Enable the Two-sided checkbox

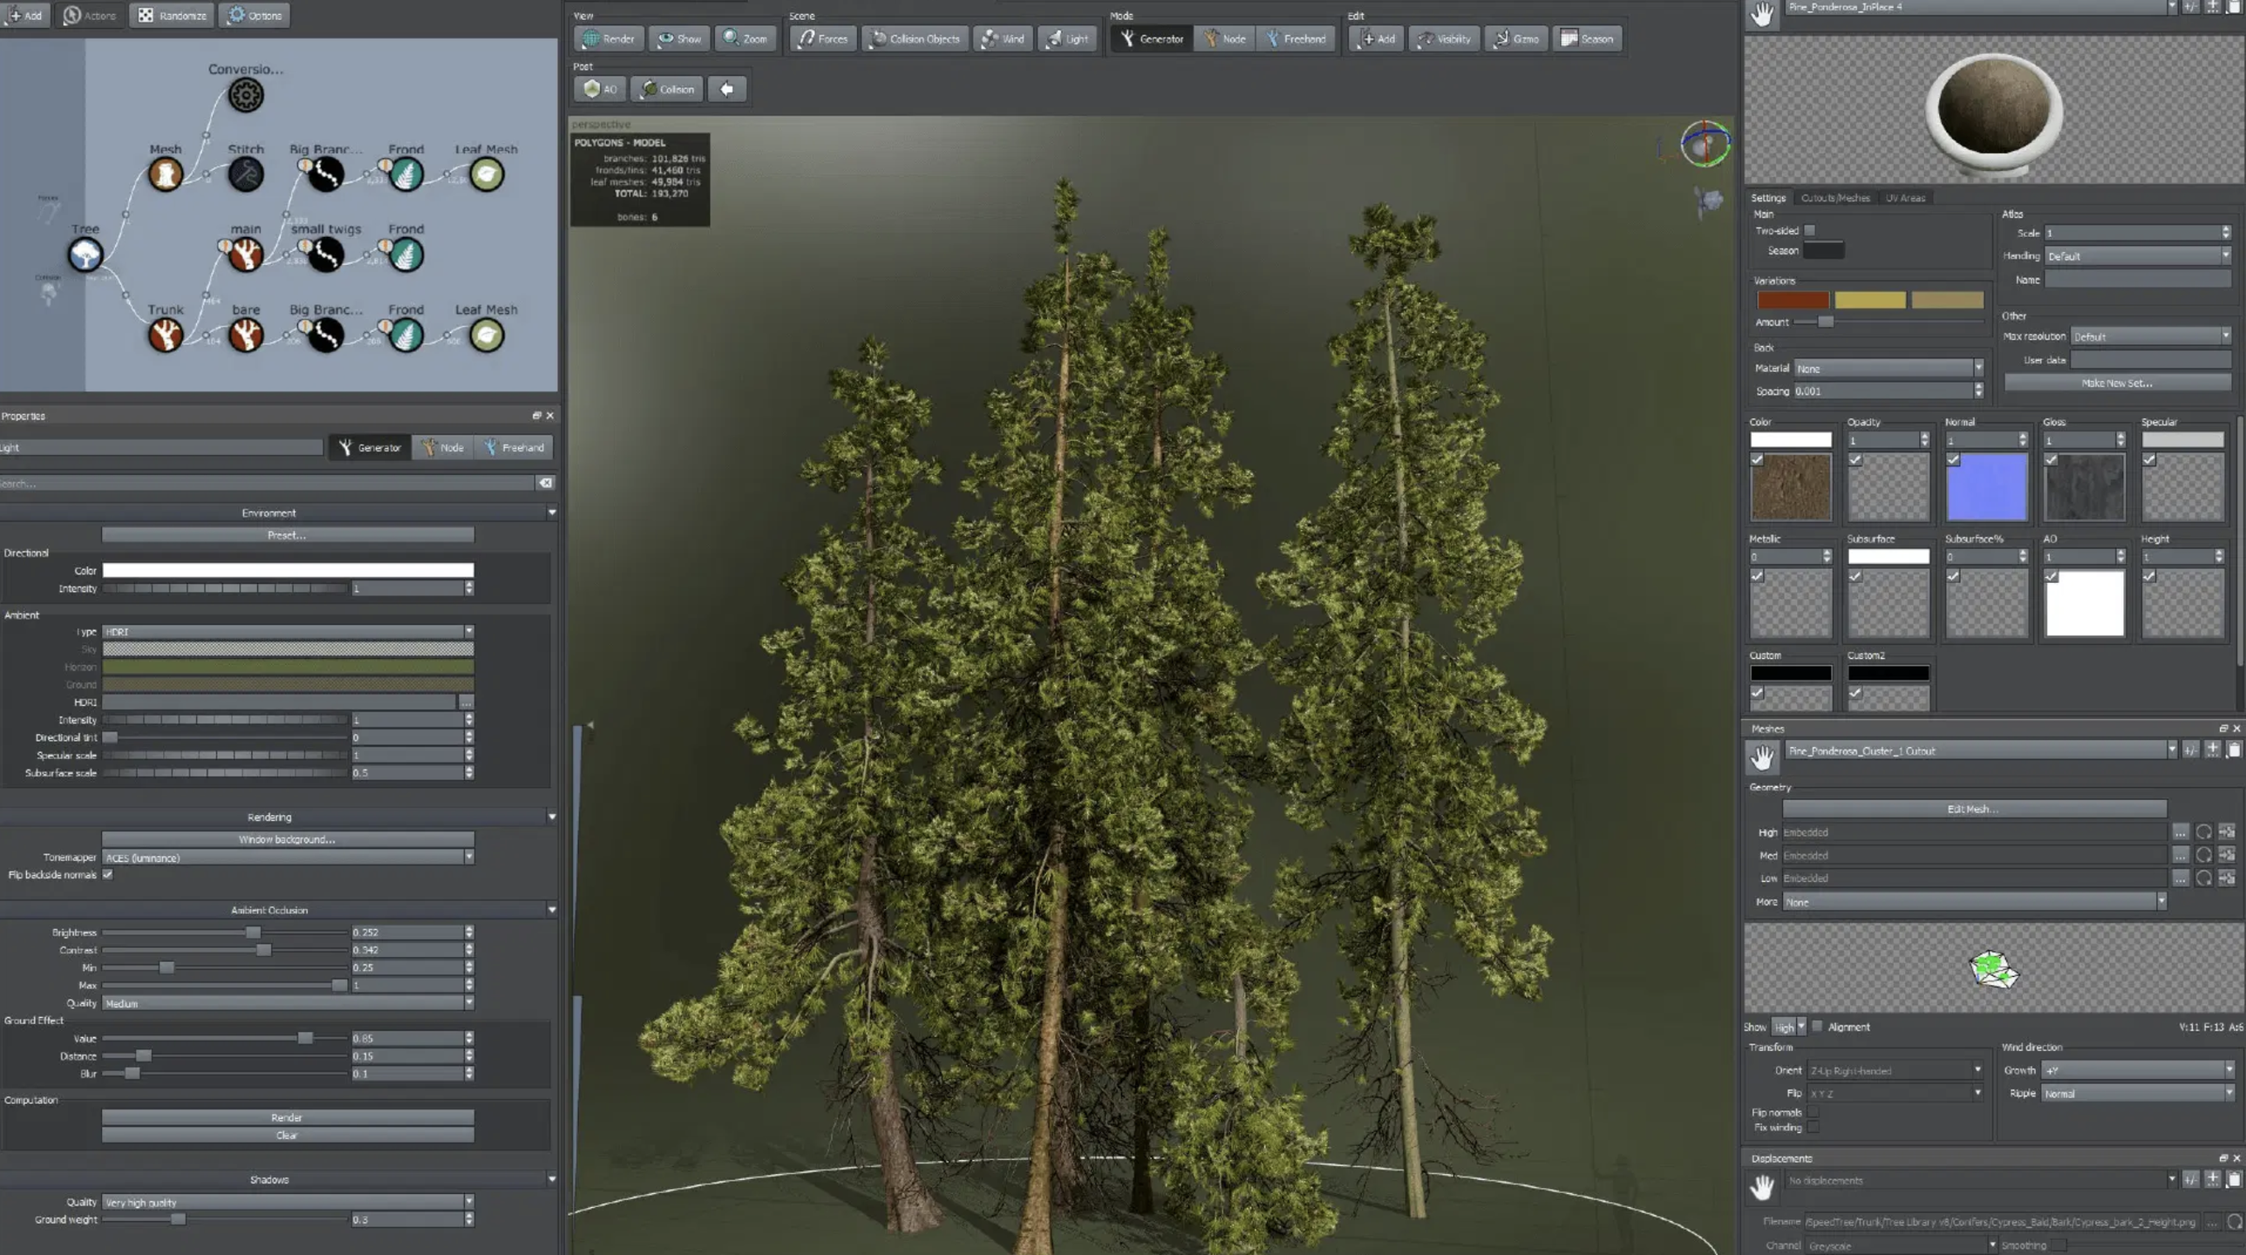pos(1810,231)
